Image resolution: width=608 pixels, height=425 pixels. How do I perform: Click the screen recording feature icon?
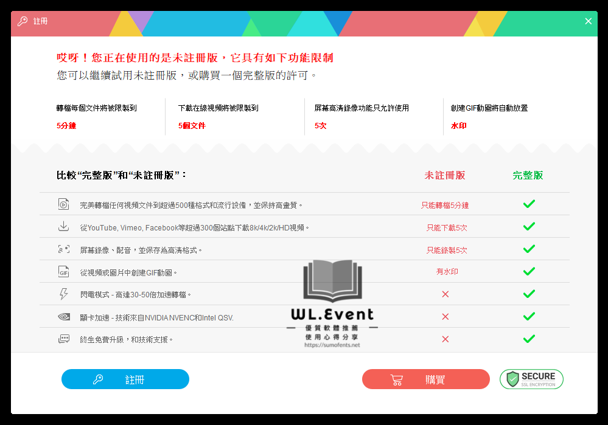click(63, 249)
